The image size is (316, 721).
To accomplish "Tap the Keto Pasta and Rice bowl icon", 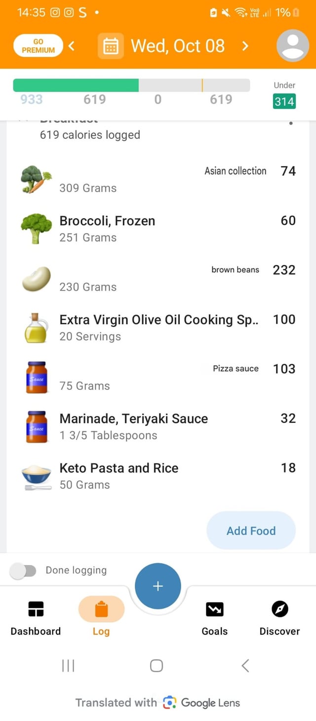I will pyautogui.click(x=36, y=477).
